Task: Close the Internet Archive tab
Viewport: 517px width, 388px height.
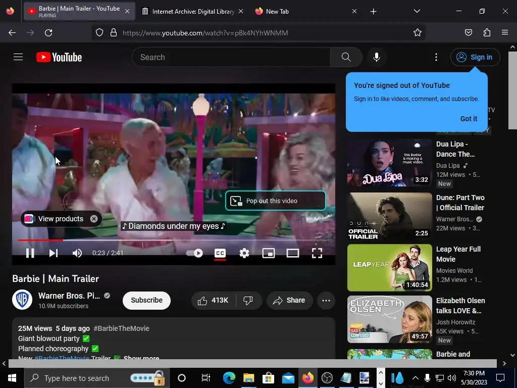Action: coord(241,11)
